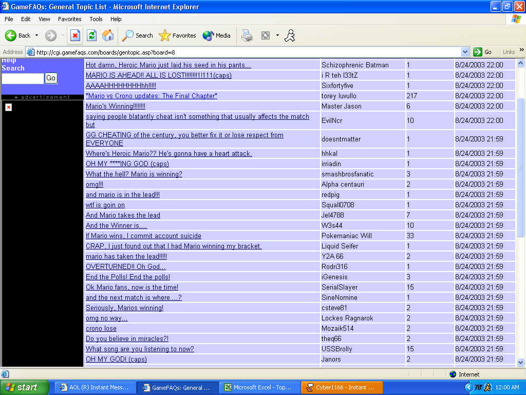
Task: Go to the Home page icon
Action: pyautogui.click(x=108, y=35)
